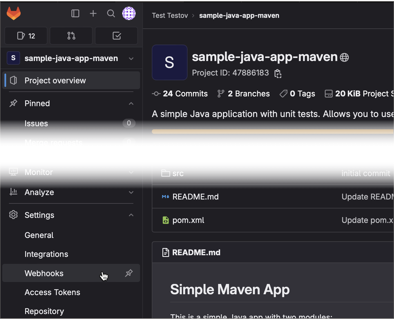Expand the Monitor section
The image size is (394, 321).
[131, 172]
